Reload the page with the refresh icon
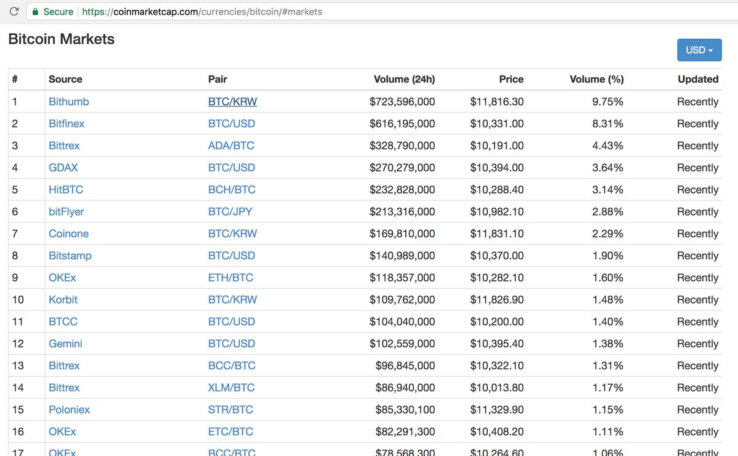Image resolution: width=738 pixels, height=456 pixels. pos(14,12)
